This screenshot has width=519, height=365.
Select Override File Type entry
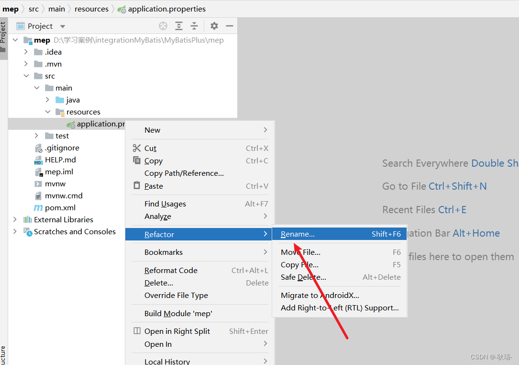tap(200, 295)
